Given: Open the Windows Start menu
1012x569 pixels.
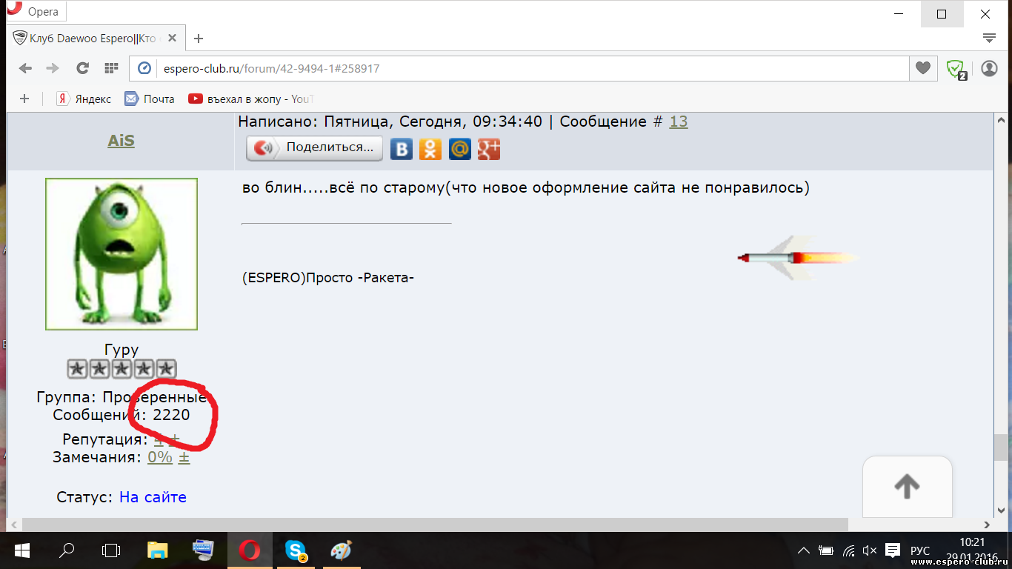Looking at the screenshot, I should (21, 550).
